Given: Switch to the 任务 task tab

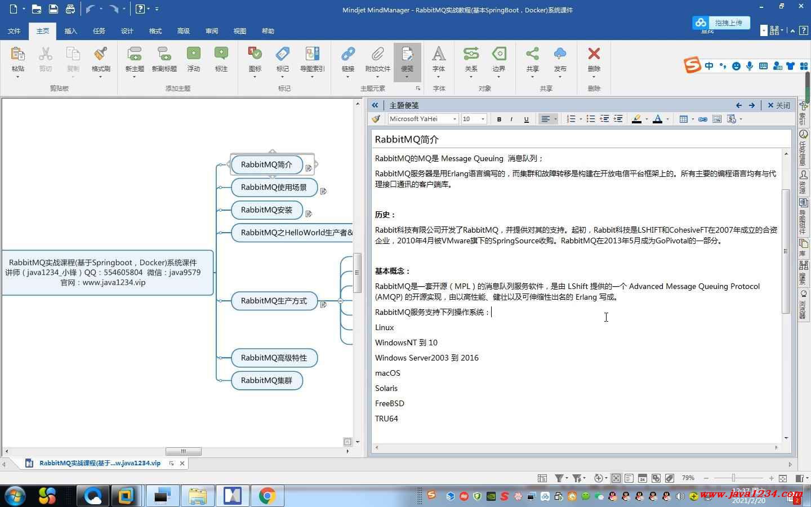Looking at the screenshot, I should [x=99, y=31].
